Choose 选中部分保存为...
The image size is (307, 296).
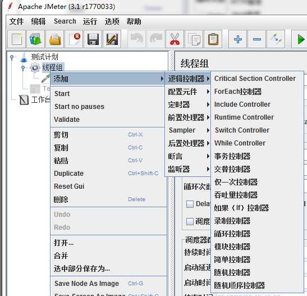(108, 269)
